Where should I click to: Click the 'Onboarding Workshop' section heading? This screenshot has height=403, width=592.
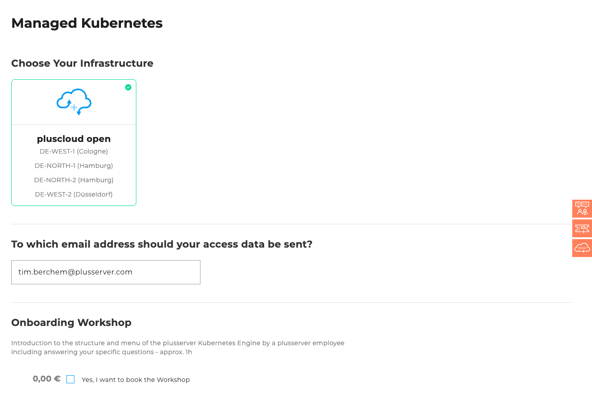71,322
